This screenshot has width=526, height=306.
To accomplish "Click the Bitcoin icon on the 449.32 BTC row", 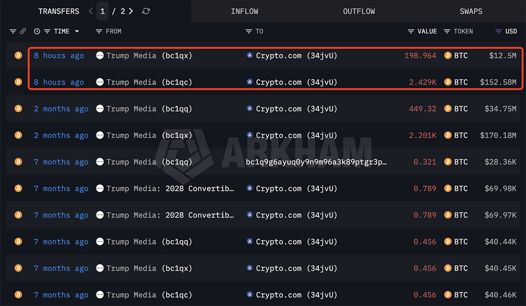I will click(448, 109).
